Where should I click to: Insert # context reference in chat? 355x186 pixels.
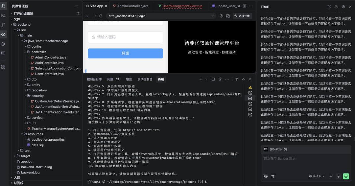(273, 176)
